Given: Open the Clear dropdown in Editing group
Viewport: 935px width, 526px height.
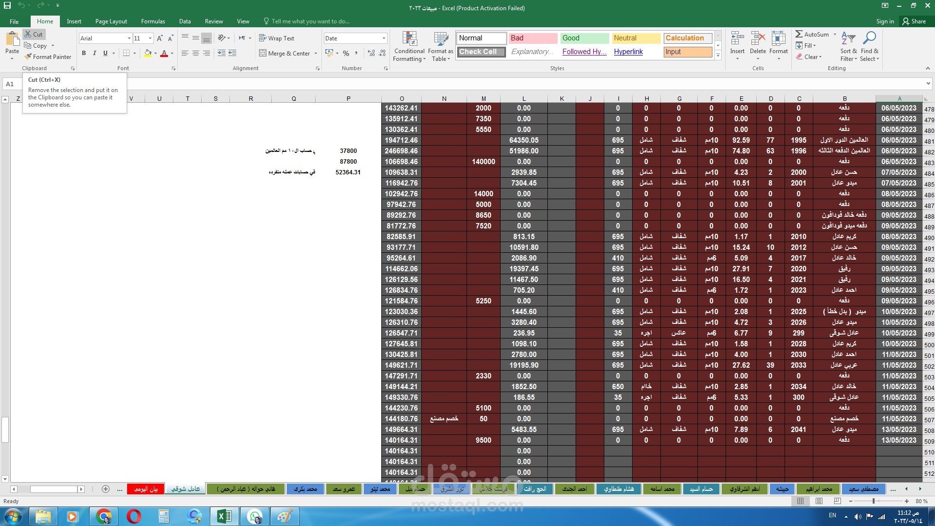Looking at the screenshot, I should tap(809, 56).
